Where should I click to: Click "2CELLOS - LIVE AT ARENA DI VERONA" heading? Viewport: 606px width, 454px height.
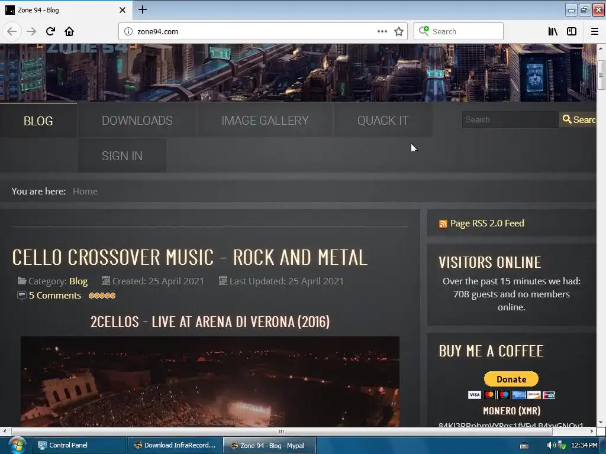210,322
